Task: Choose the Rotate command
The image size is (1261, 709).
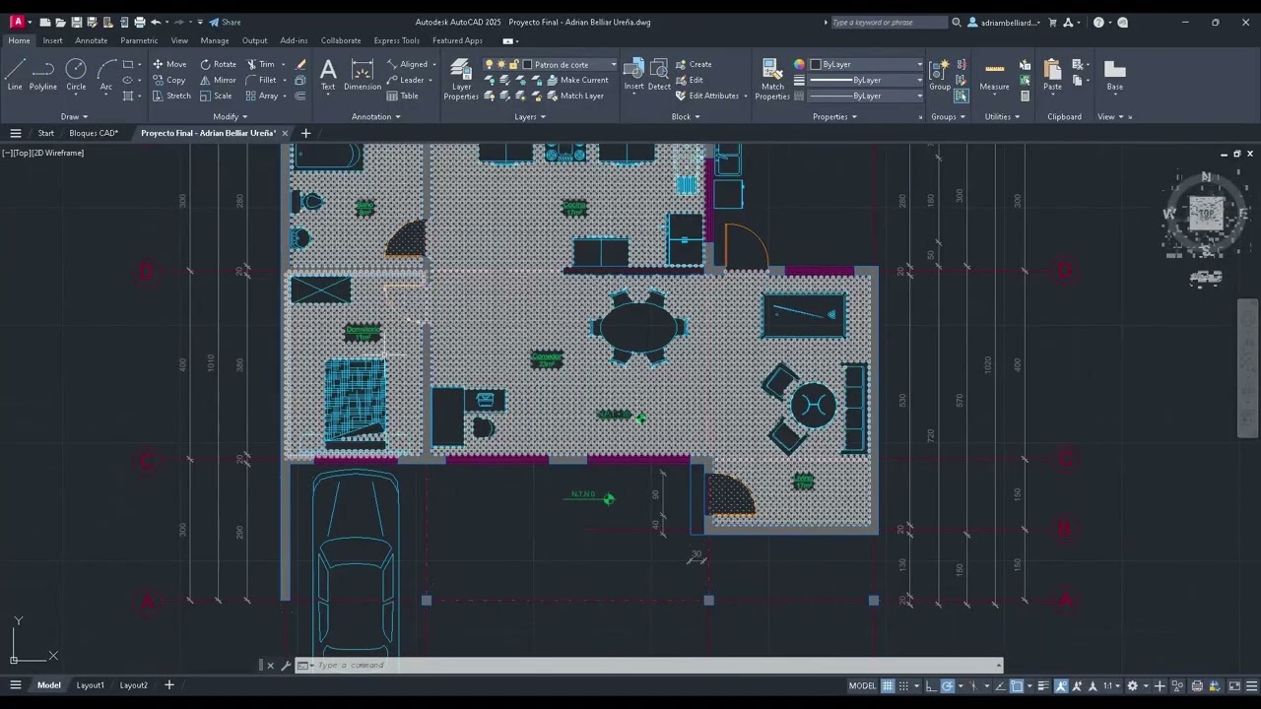Action: pyautogui.click(x=218, y=64)
